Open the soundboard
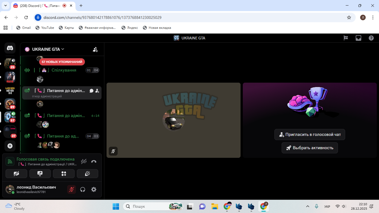 [x=87, y=174]
